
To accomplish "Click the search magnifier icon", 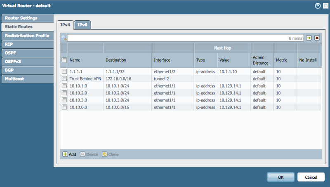I will [x=64, y=38].
